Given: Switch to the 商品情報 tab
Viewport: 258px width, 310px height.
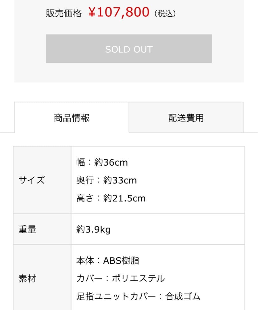Looking at the screenshot, I should [71, 117].
